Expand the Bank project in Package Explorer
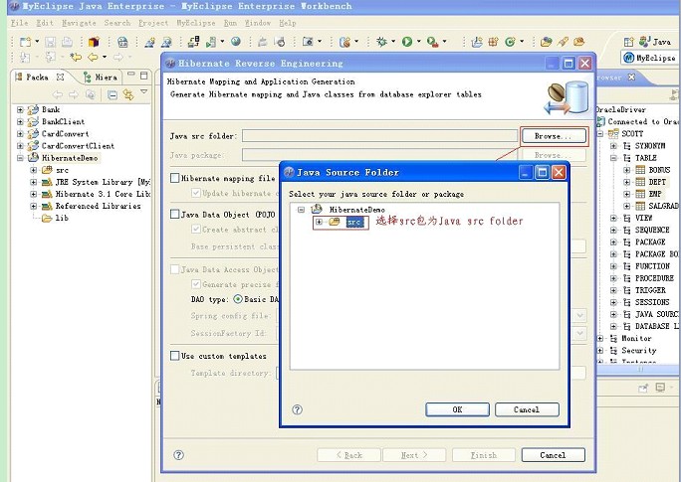The image size is (681, 482). click(x=20, y=109)
